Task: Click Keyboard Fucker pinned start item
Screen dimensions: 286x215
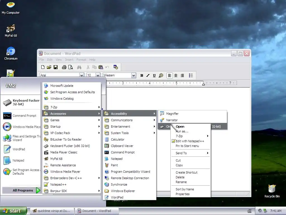Action: (22, 102)
